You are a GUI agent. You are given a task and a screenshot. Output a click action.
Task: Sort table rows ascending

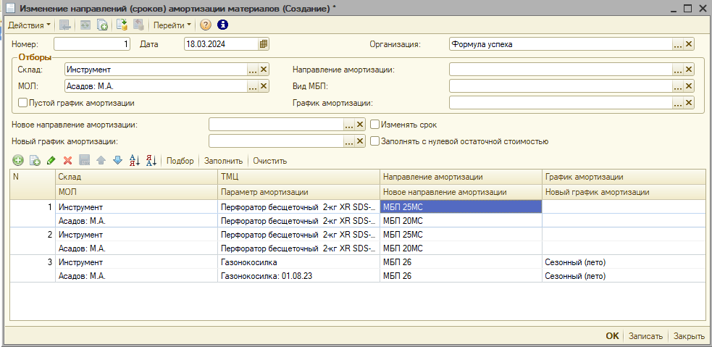pyautogui.click(x=135, y=160)
